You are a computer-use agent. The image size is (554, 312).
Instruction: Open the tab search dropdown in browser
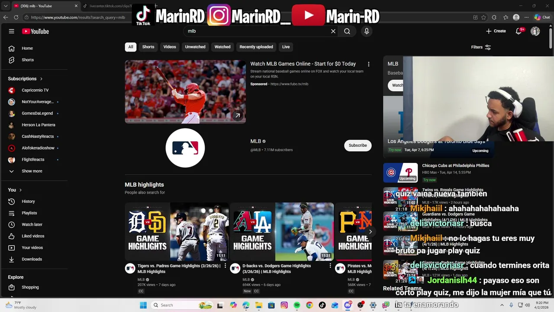pos(6,6)
